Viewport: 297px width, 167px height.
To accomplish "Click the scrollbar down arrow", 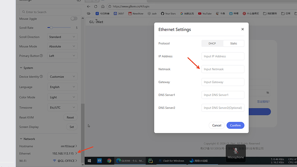I will click(x=83, y=164).
